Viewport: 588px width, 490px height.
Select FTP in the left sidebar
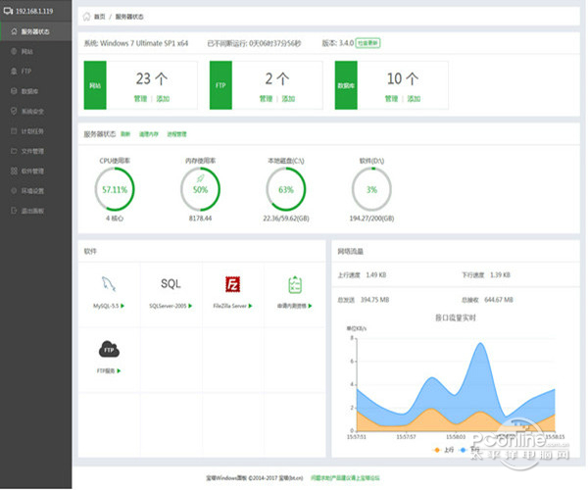coord(26,71)
